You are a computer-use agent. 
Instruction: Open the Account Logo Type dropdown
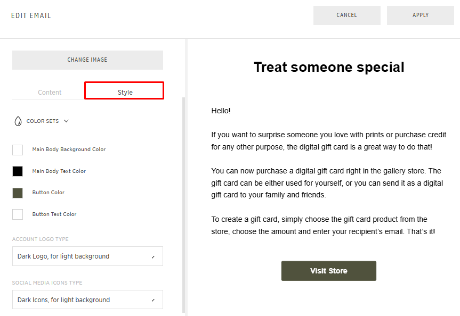click(x=87, y=256)
